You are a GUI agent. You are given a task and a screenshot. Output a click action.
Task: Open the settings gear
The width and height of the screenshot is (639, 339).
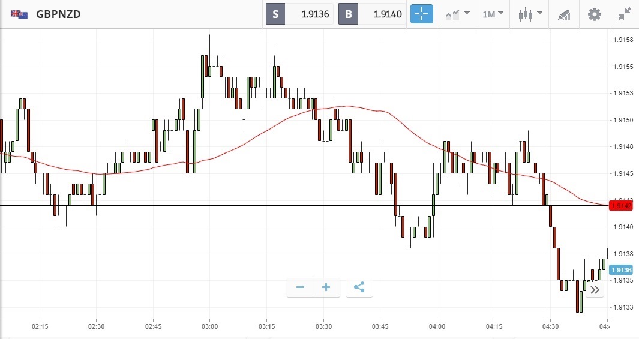[594, 14]
